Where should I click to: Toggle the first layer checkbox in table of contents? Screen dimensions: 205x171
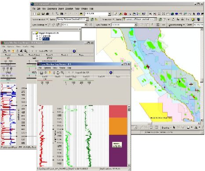(x=40, y=36)
